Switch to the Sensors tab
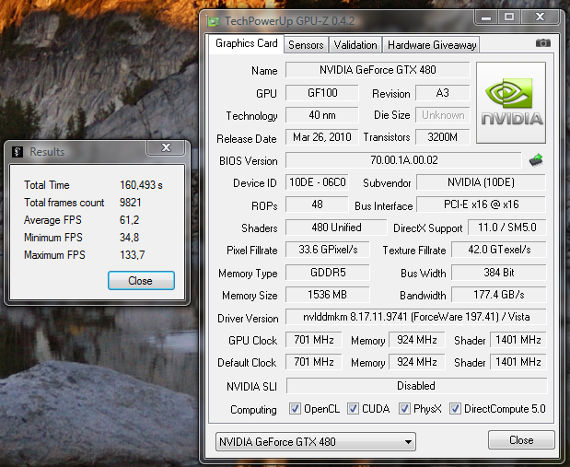The height and width of the screenshot is (467, 570). tap(306, 45)
